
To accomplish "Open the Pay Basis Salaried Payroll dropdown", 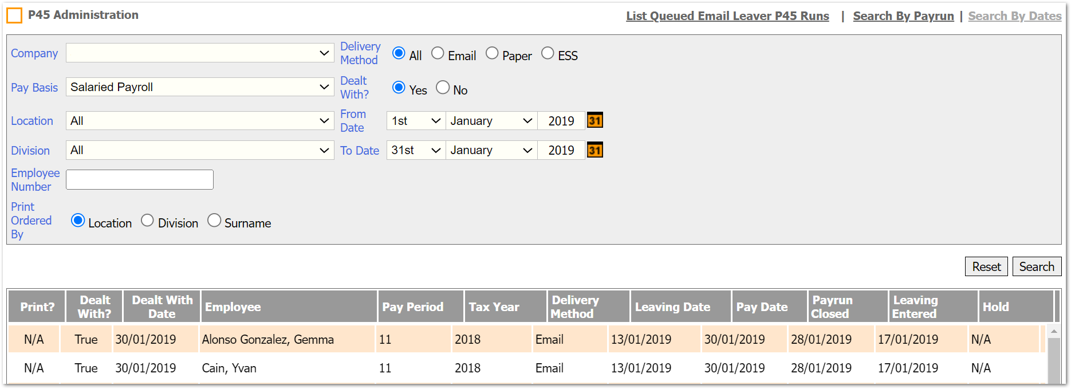I will pyautogui.click(x=200, y=87).
